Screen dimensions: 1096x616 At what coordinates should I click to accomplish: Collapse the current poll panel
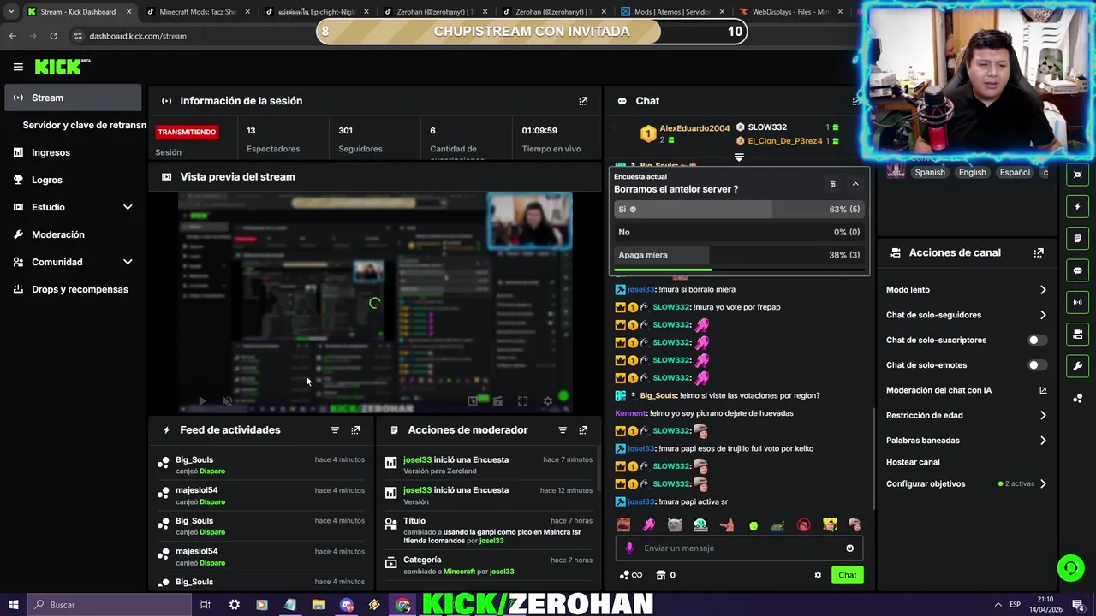pyautogui.click(x=855, y=184)
